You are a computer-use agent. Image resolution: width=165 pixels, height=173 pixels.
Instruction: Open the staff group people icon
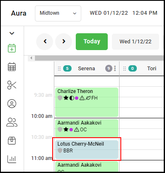[12, 122]
